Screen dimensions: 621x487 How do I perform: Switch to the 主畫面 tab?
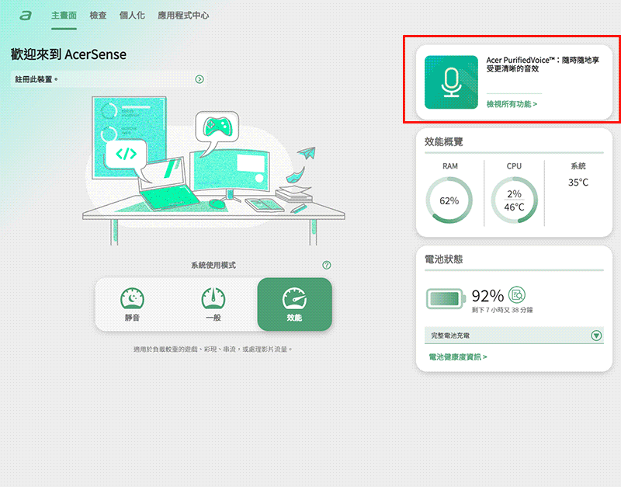click(x=64, y=16)
